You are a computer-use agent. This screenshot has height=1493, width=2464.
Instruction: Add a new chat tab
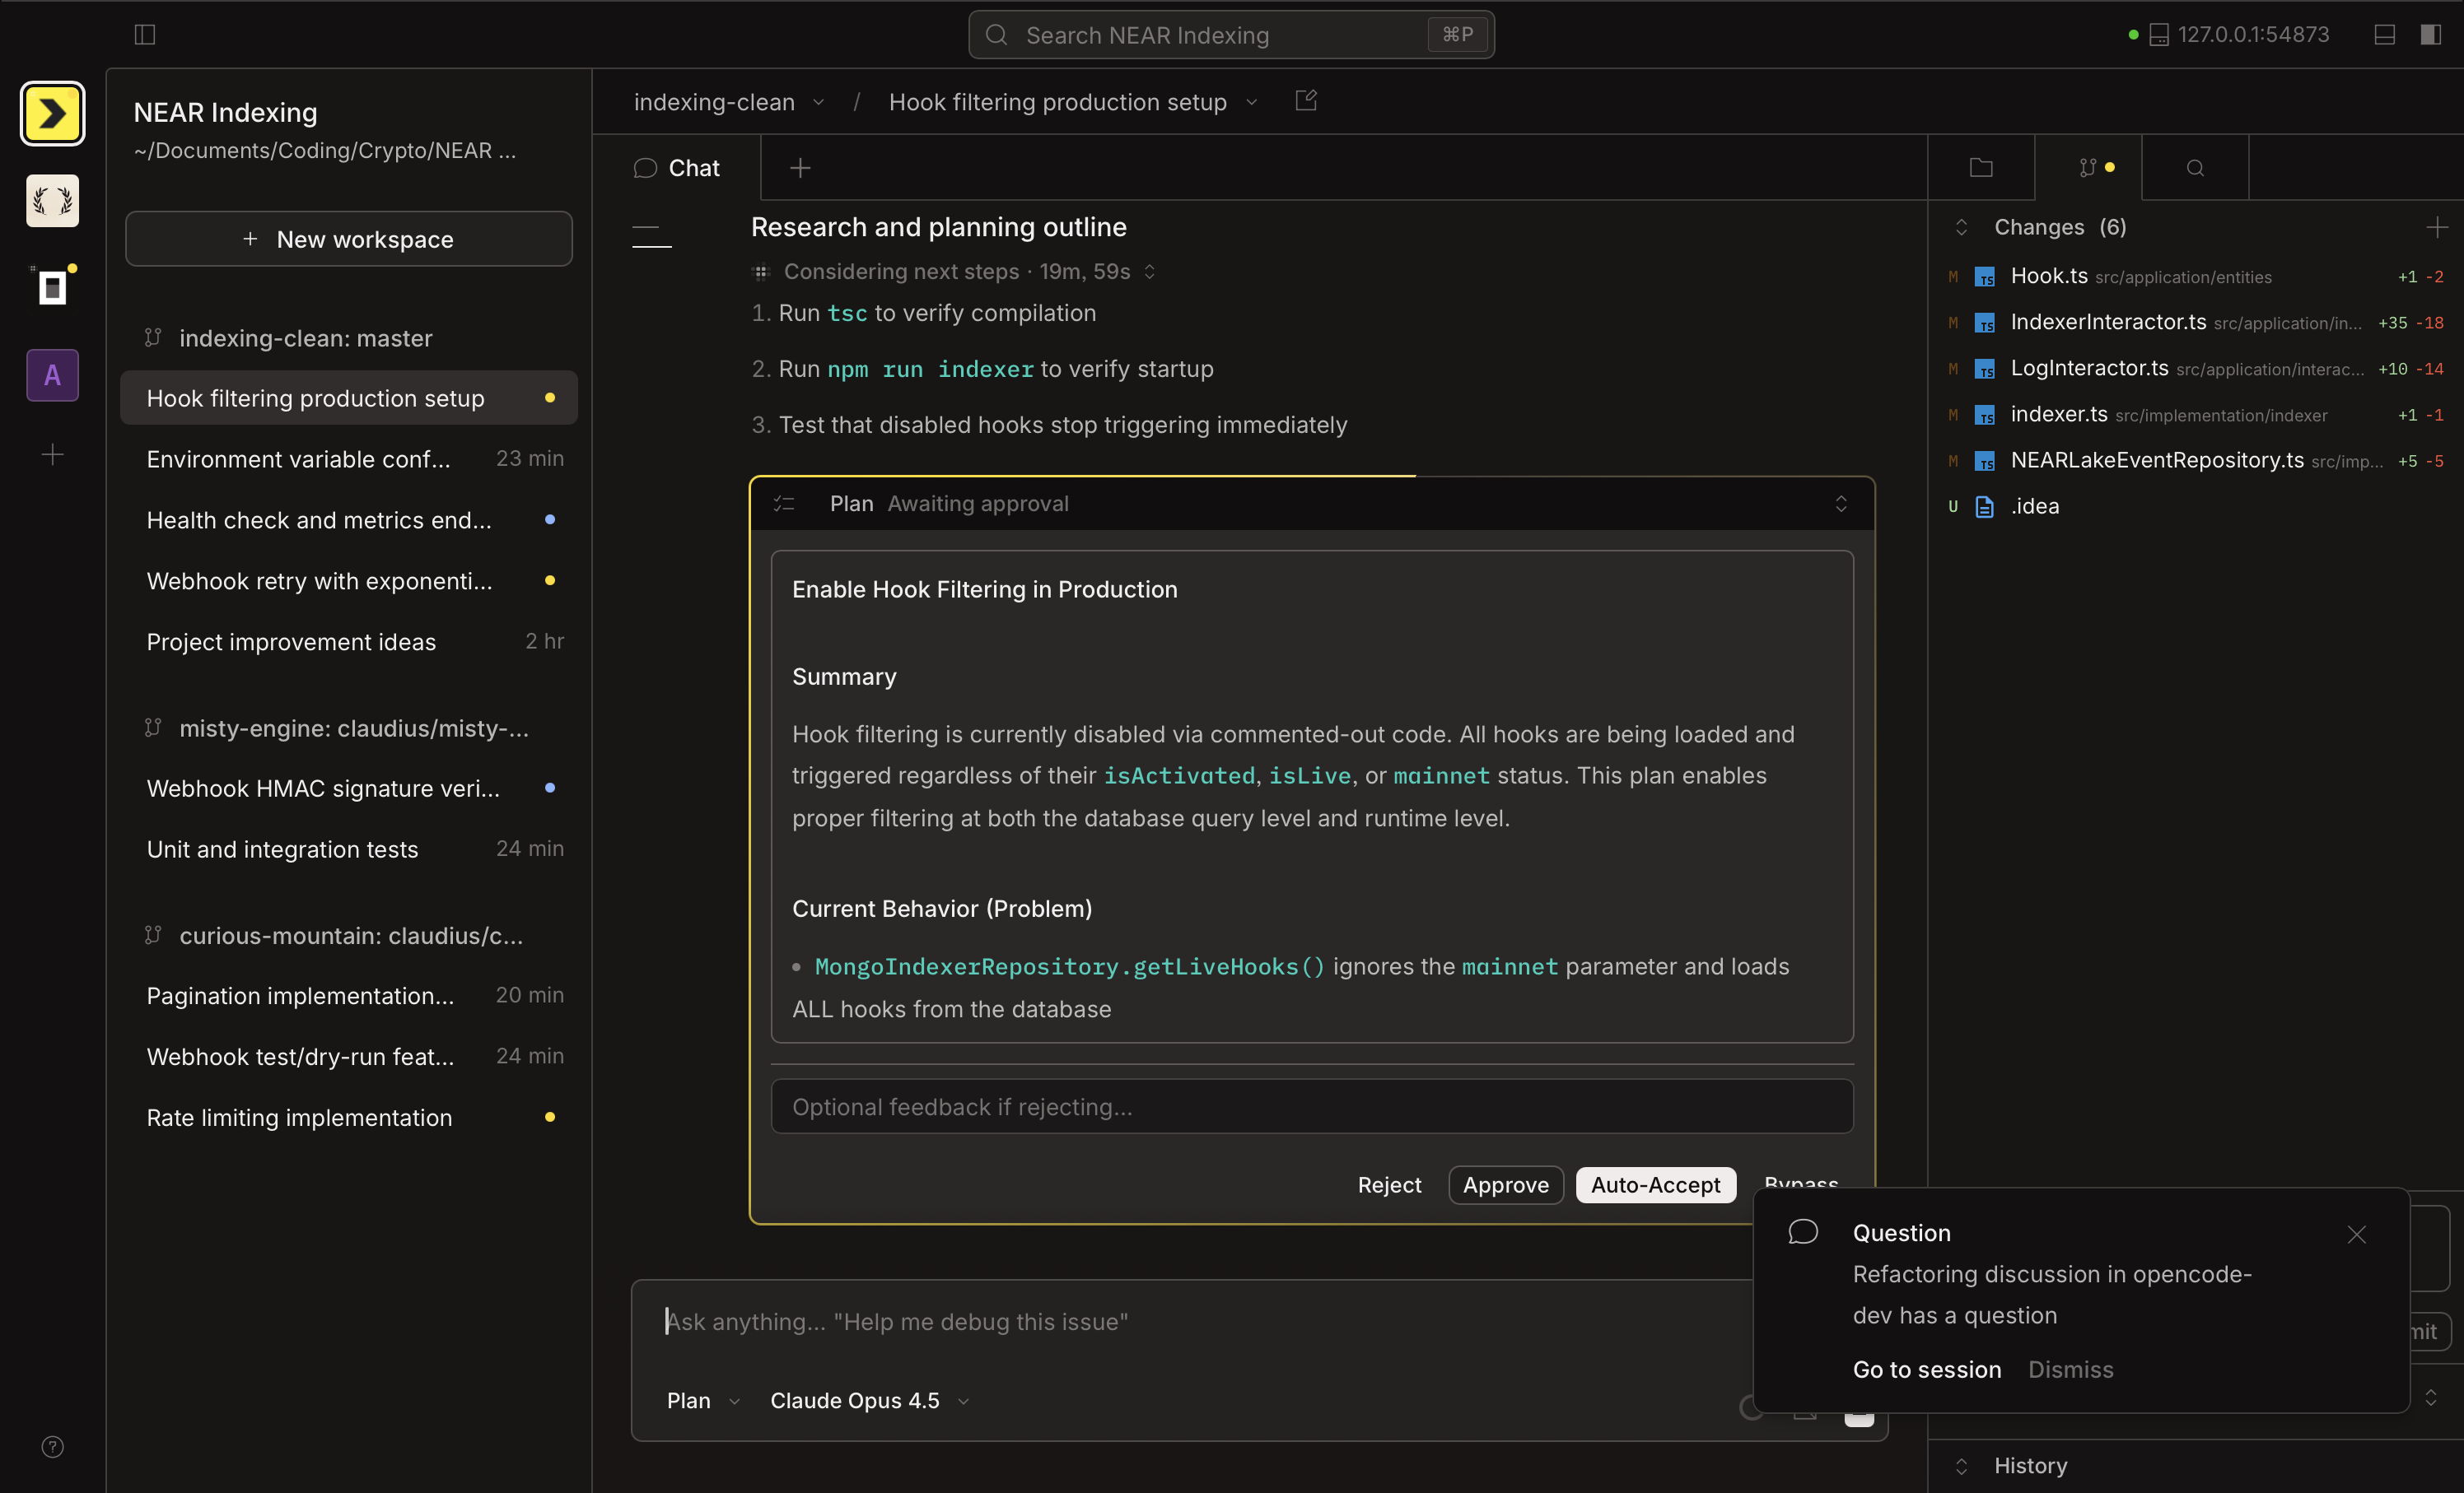tap(800, 168)
